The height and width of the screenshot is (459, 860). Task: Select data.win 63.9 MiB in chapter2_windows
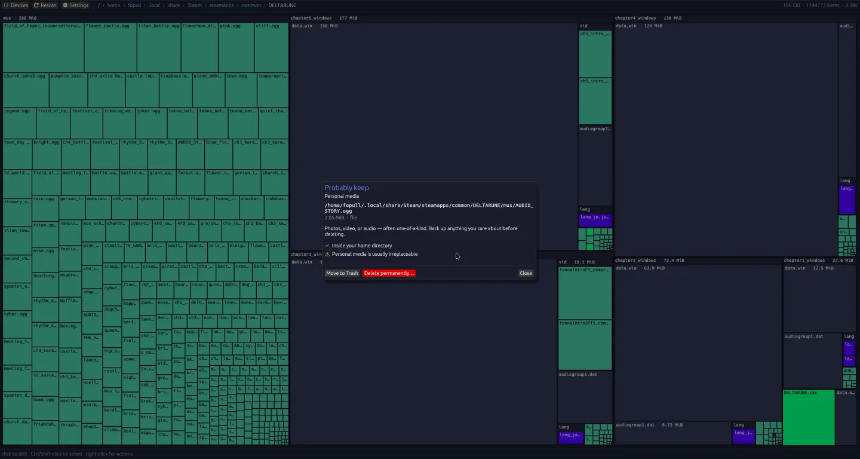[698, 343]
